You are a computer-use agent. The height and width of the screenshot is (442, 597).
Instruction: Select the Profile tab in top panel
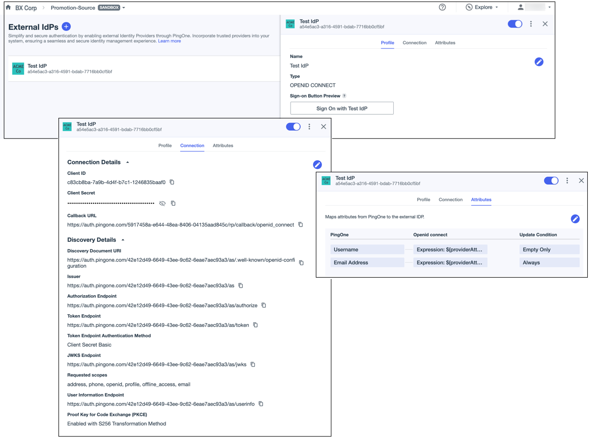click(x=388, y=43)
